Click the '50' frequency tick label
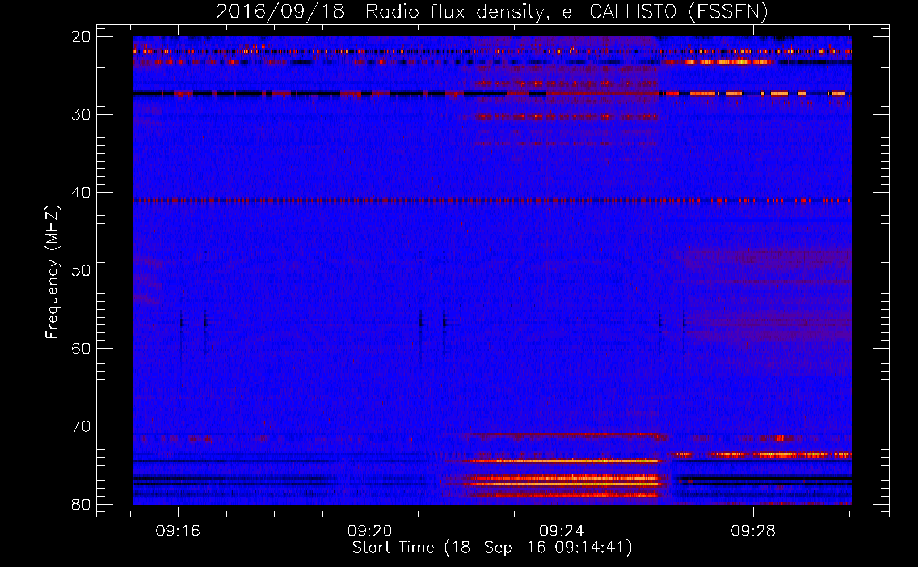 (82, 270)
